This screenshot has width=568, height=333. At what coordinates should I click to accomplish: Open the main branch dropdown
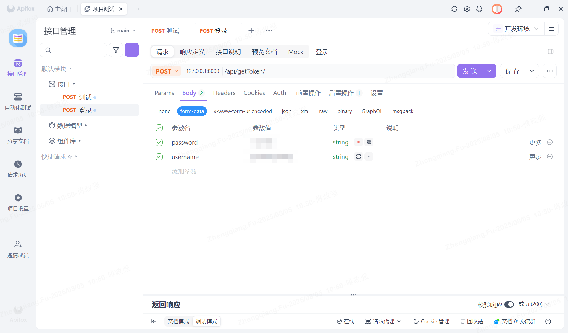pos(123,30)
